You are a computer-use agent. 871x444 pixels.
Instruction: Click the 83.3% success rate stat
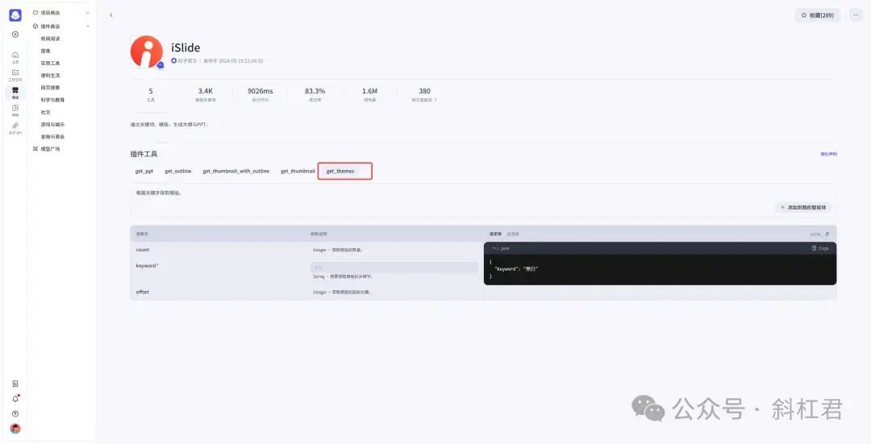pyautogui.click(x=315, y=94)
